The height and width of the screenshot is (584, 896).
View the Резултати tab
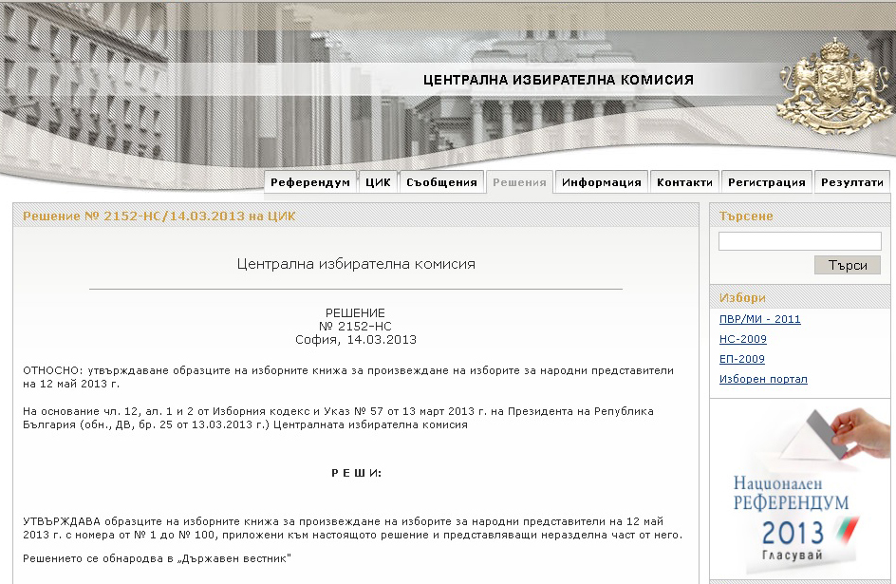[851, 182]
